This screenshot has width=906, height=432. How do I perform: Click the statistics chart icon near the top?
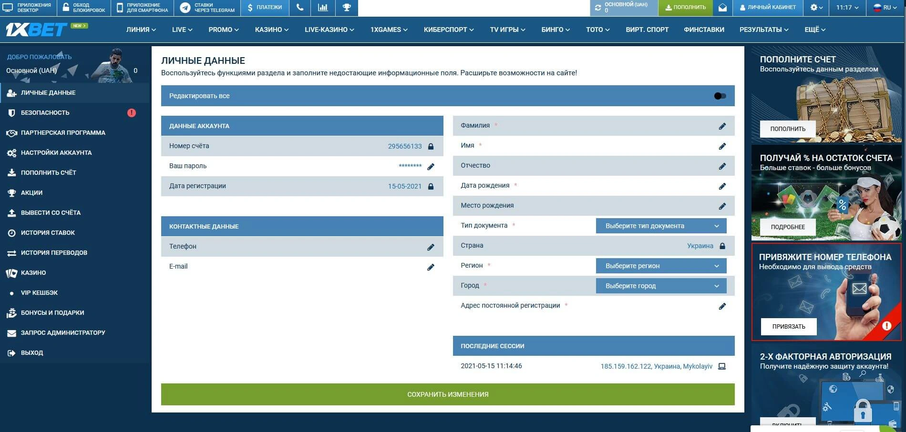[x=323, y=8]
